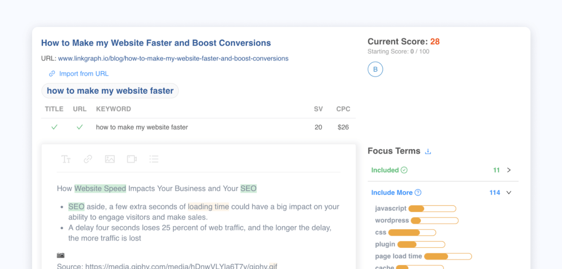
Task: Click the URL checkmark for the keyword
Action: pyautogui.click(x=80, y=127)
